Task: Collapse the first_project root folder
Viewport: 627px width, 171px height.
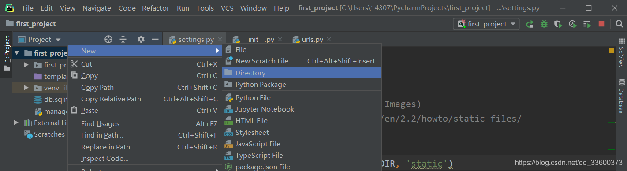Action: 17,53
